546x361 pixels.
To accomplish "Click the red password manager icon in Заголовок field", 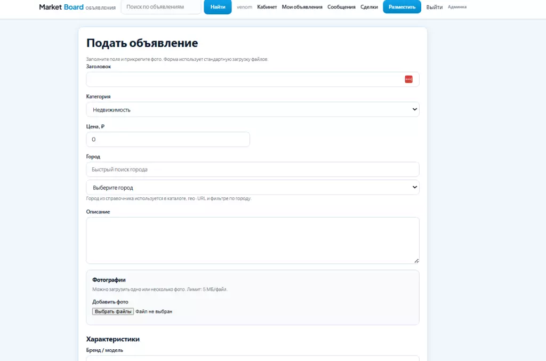I will click(408, 79).
